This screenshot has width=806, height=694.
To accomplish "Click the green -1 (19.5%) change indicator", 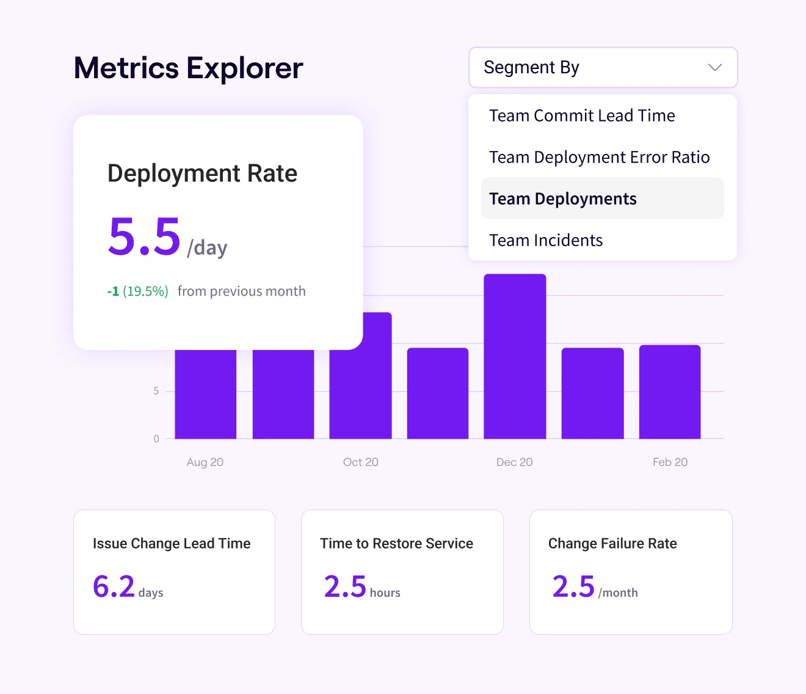I will [x=137, y=291].
